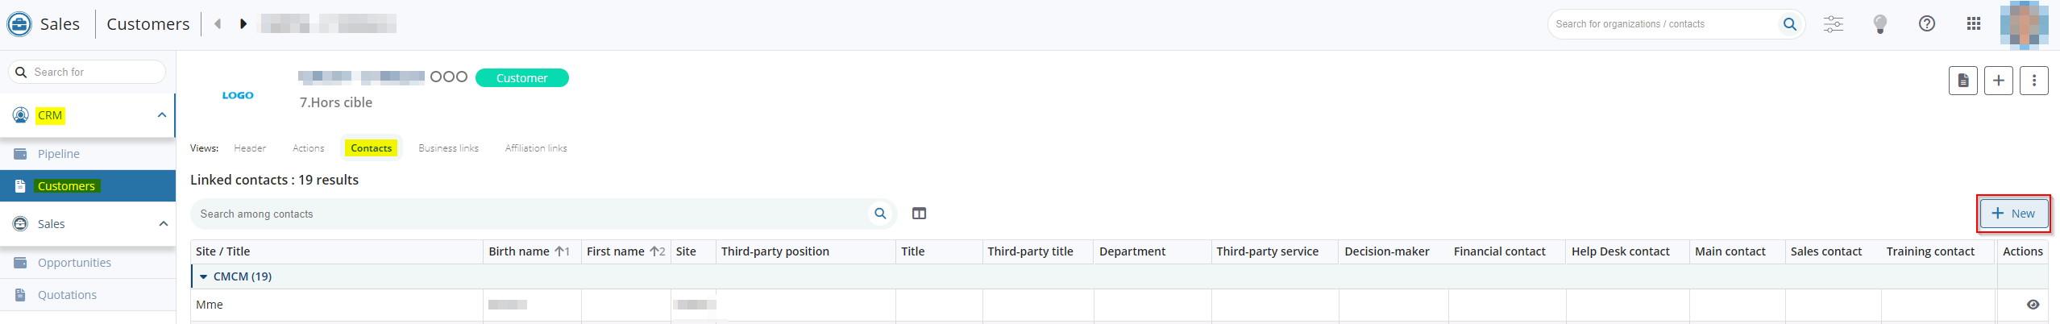Click the Search among contacts field
Image resolution: width=2060 pixels, height=324 pixels.
(x=532, y=214)
